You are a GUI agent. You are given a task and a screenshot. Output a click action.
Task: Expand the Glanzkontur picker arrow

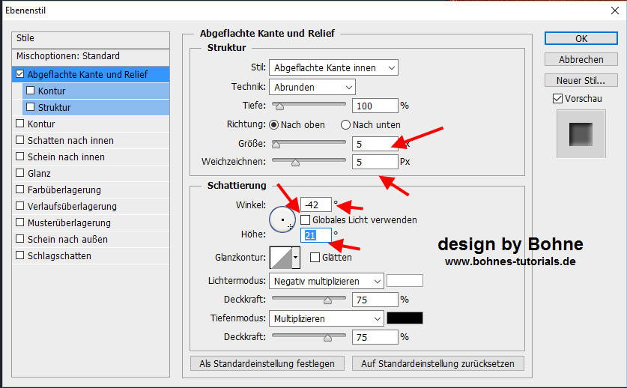pyautogui.click(x=296, y=258)
